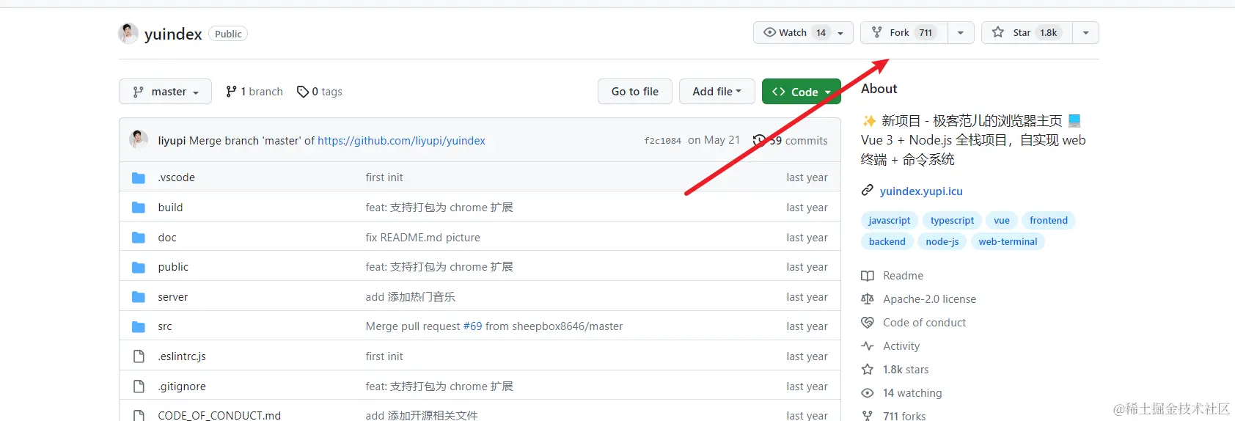
Task: Click the .eslintrc.js file icon
Action: coord(139,356)
